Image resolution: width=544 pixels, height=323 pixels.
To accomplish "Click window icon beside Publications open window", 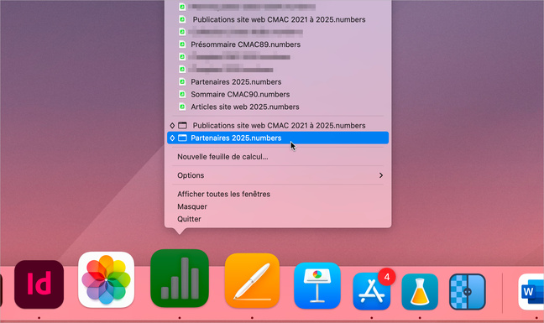I will (x=182, y=126).
